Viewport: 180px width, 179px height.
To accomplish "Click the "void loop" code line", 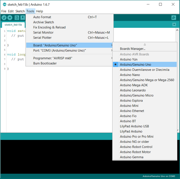I will [x=16, y=54].
